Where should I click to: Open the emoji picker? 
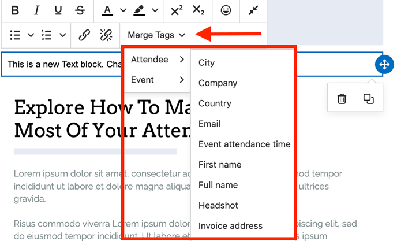point(226,10)
